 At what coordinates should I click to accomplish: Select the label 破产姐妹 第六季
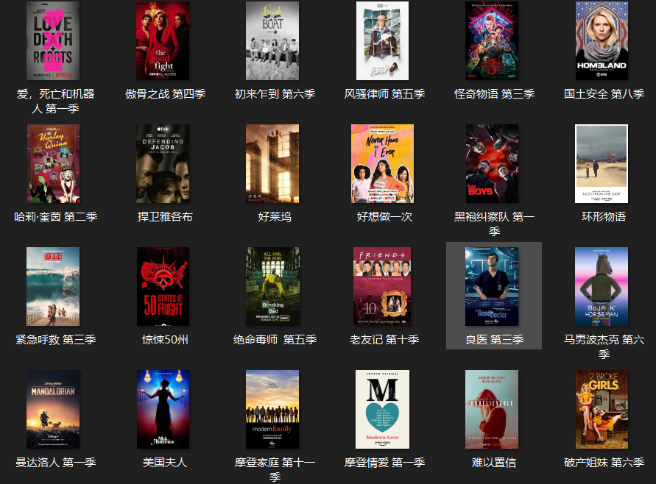(604, 463)
